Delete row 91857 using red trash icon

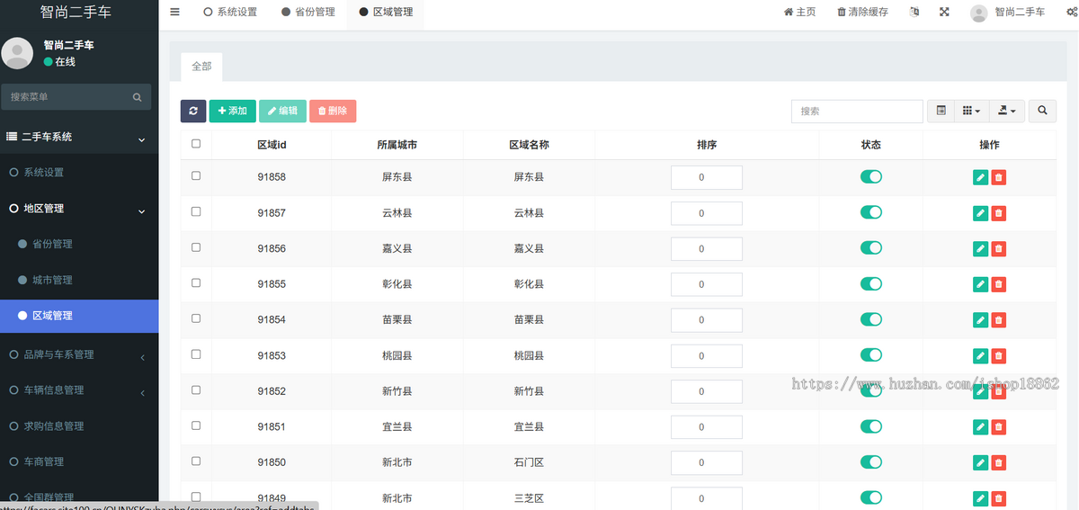coord(998,213)
